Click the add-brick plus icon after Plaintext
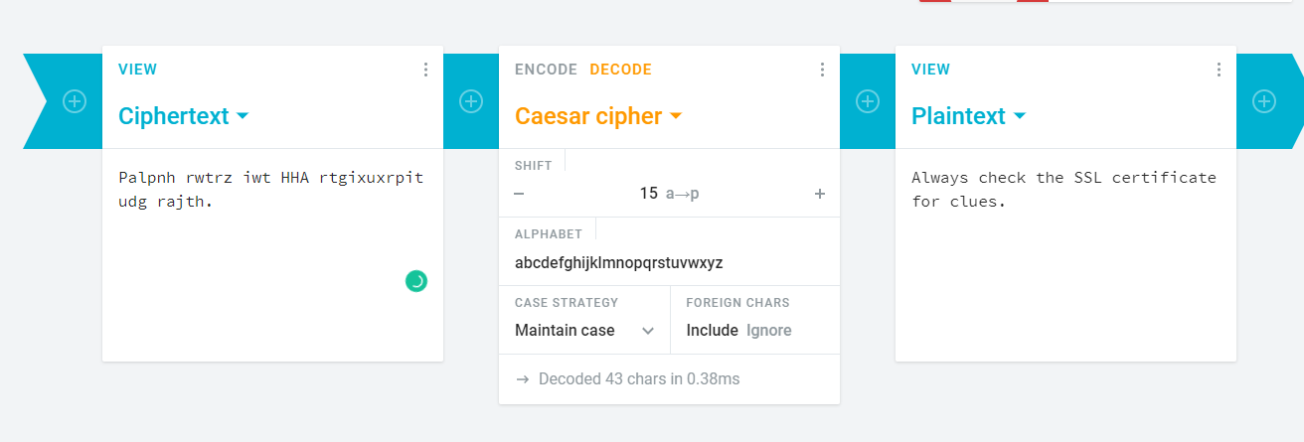This screenshot has height=442, width=1304. pos(1264,101)
